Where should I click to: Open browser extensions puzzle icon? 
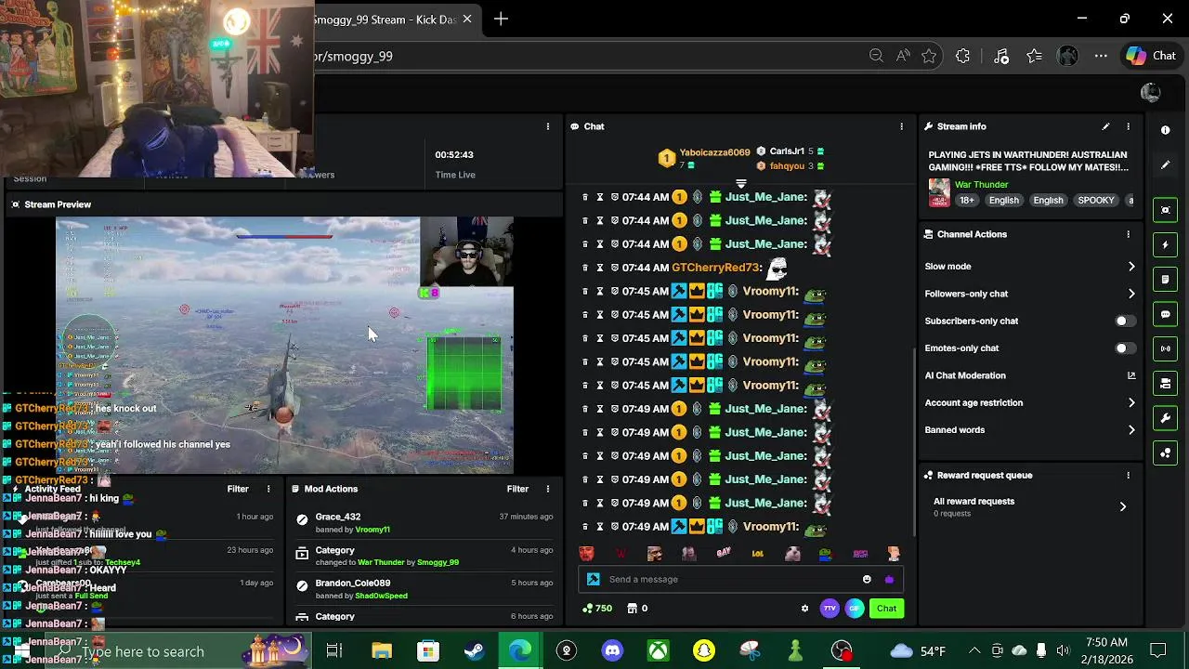tap(962, 56)
